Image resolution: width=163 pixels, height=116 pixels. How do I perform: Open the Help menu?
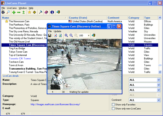pyautogui.click(x=31, y=8)
